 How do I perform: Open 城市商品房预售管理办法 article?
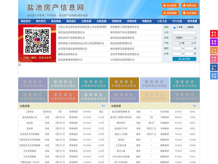tap(71, 32)
